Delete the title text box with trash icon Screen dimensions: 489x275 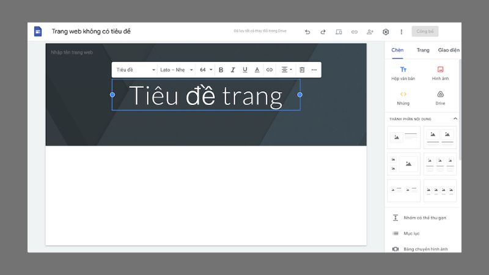pyautogui.click(x=302, y=70)
